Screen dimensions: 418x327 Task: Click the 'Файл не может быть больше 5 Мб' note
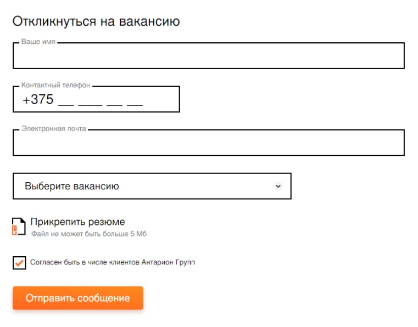click(89, 234)
